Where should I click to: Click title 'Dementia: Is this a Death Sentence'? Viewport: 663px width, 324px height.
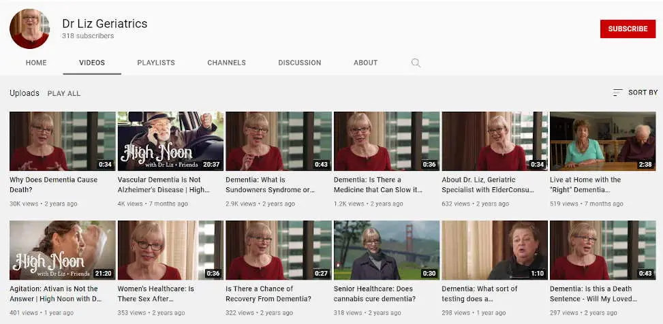[593, 293]
